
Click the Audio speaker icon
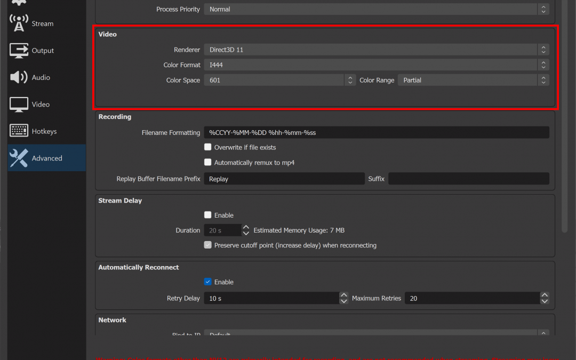[x=19, y=77]
